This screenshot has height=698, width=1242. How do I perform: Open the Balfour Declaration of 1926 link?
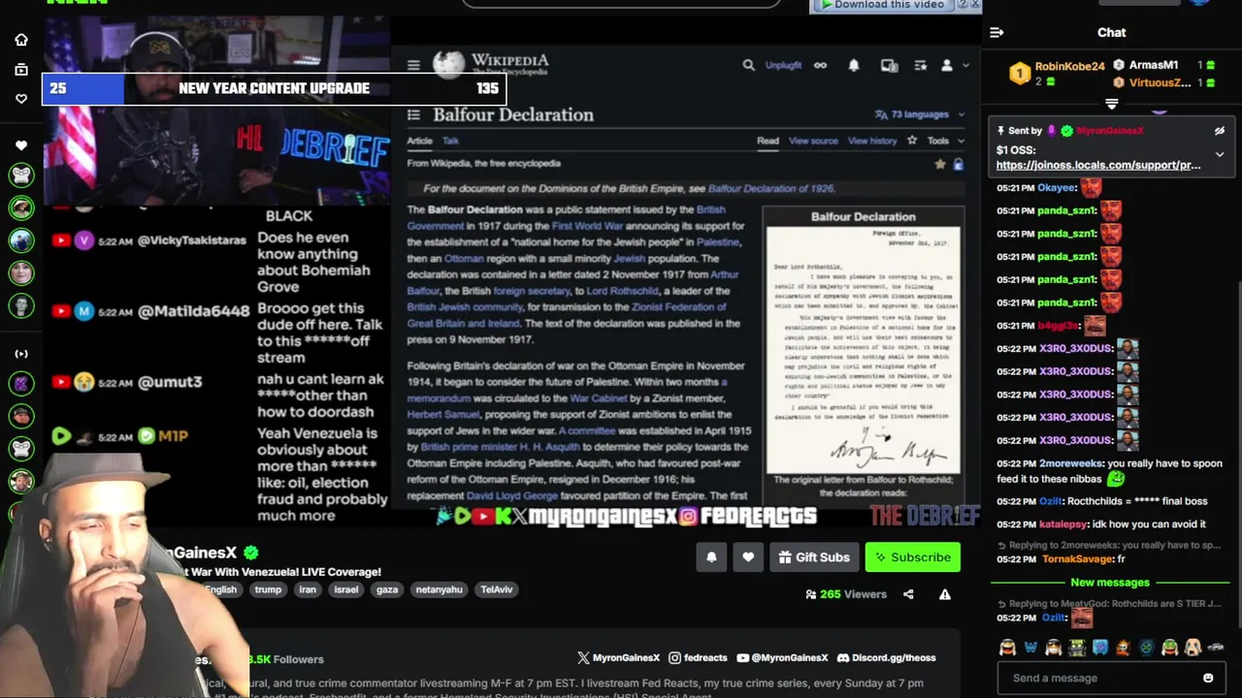coord(770,188)
